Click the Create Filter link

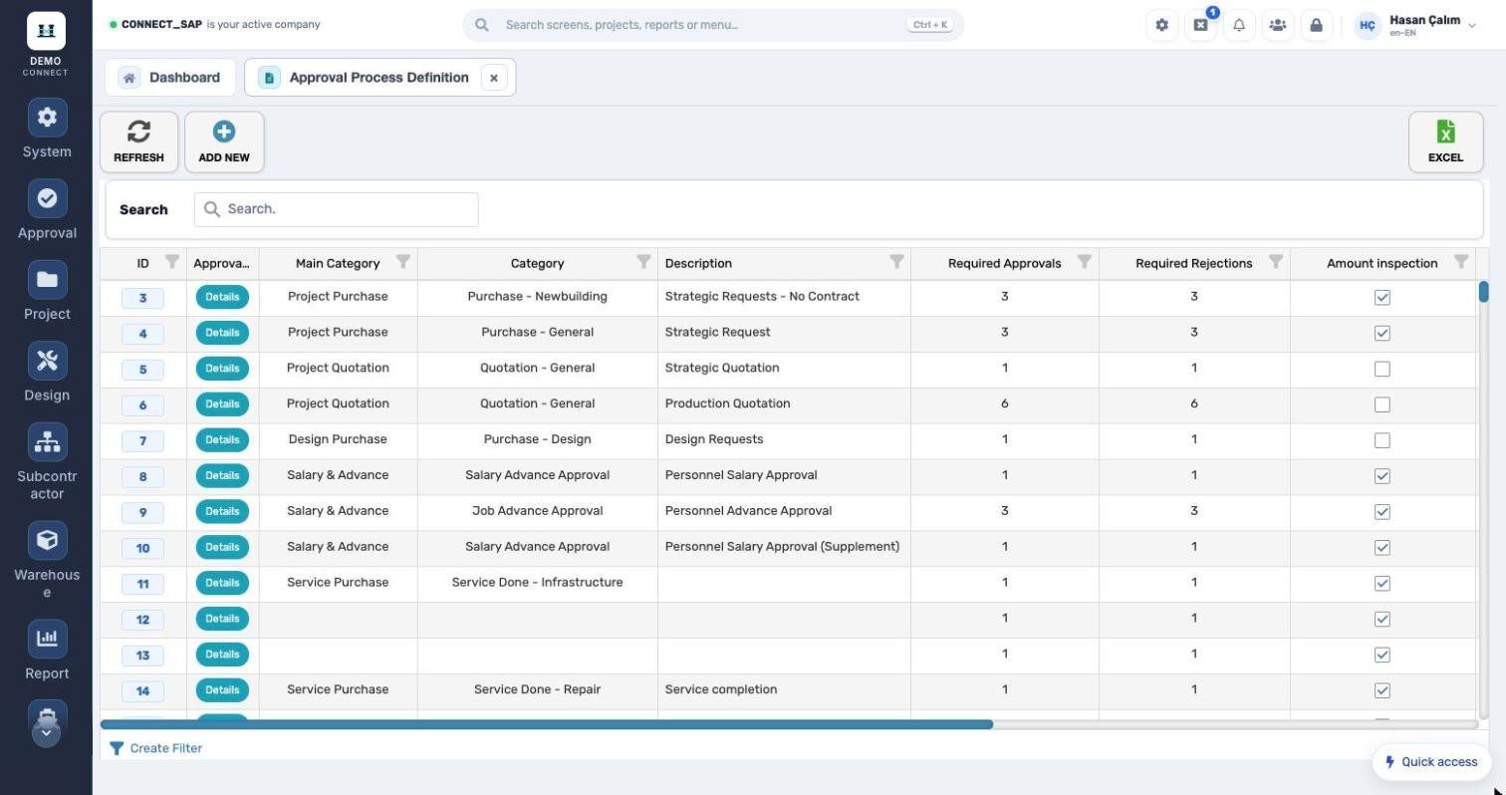click(155, 748)
